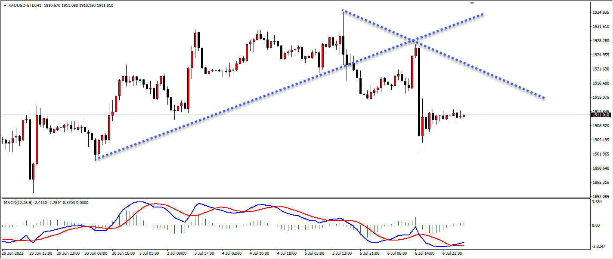Click the 1921.630 price scale label

tap(601, 69)
